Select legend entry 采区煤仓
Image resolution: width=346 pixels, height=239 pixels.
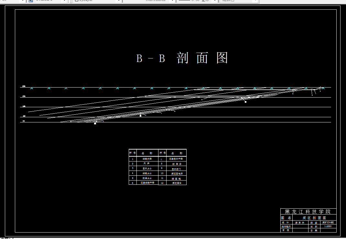click(x=177, y=183)
